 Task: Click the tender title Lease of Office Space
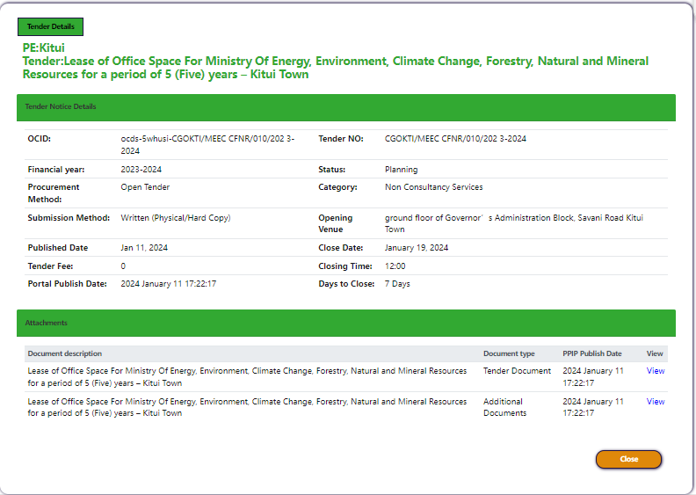tap(336, 68)
